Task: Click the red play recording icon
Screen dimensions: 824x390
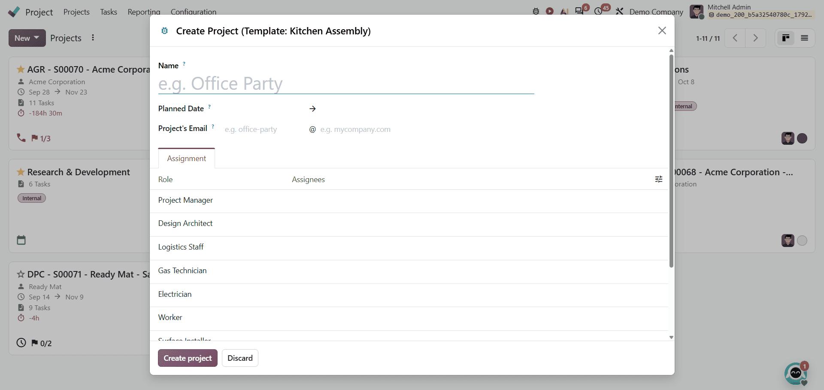Action: coord(550,12)
